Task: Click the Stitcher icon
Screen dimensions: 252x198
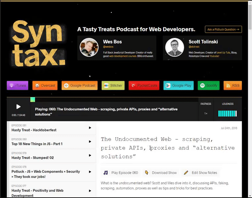Action: [x=106, y=85]
